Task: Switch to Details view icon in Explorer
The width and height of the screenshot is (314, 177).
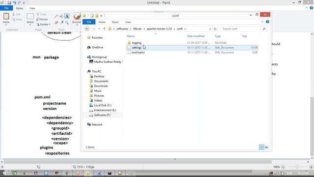Action: tap(262, 147)
